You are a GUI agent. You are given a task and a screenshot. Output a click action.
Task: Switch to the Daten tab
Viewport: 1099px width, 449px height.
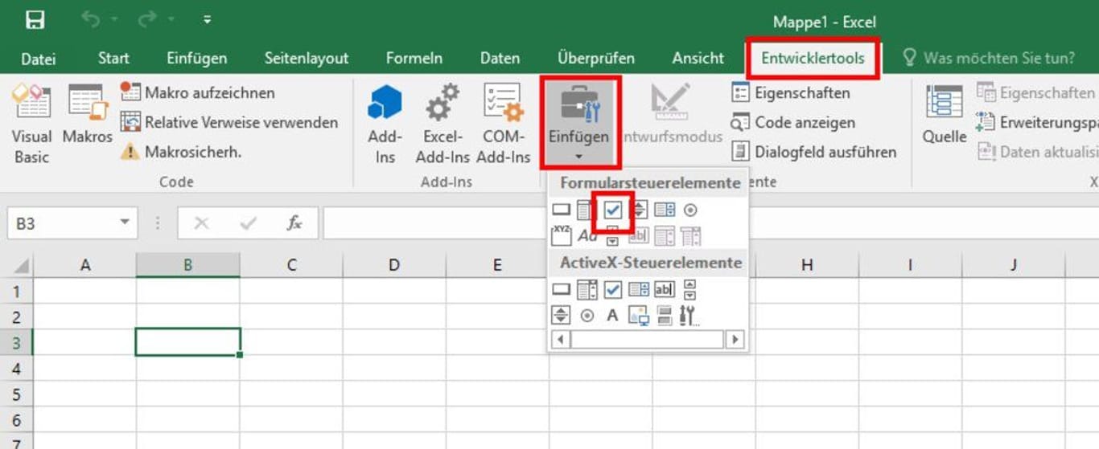pyautogui.click(x=500, y=58)
